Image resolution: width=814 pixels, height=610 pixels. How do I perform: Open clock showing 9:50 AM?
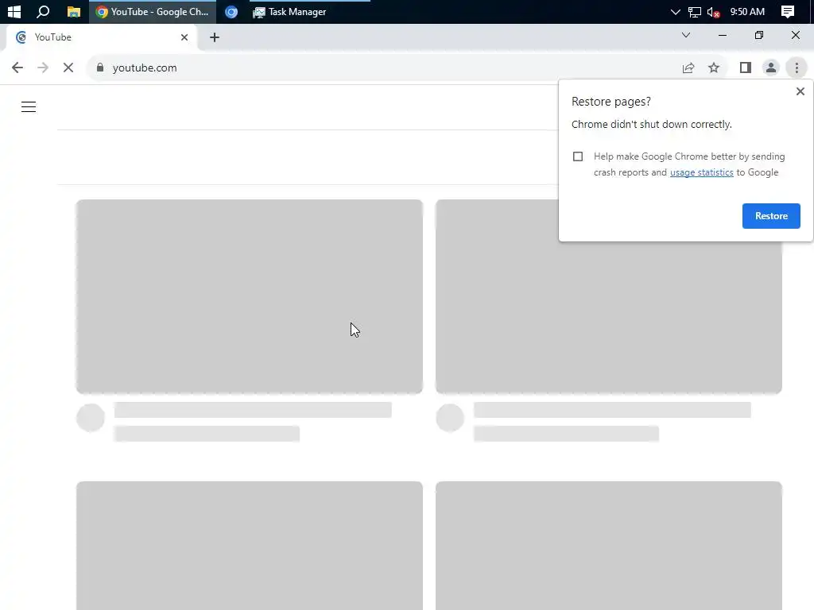pos(747,11)
